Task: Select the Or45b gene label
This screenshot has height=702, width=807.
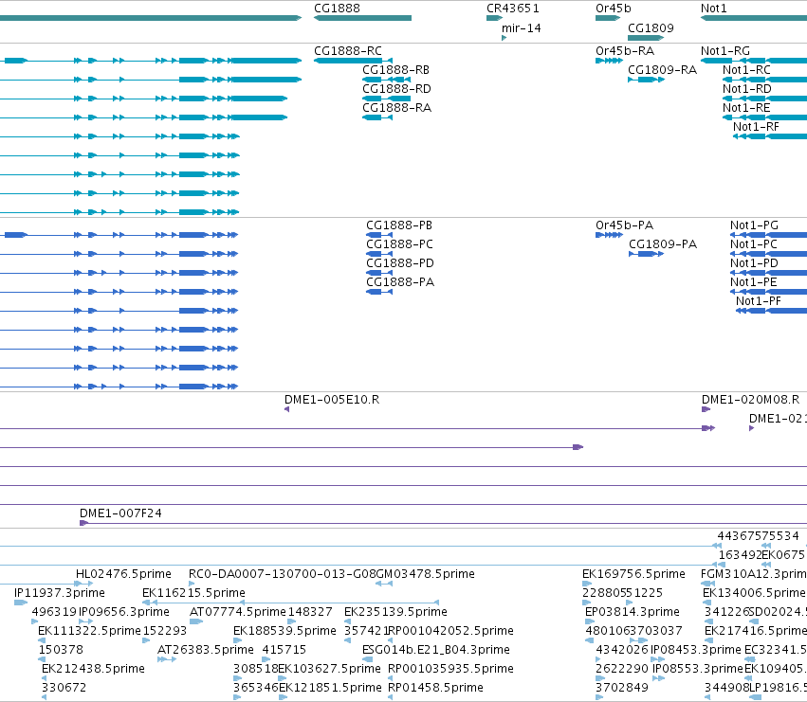Action: pos(613,9)
